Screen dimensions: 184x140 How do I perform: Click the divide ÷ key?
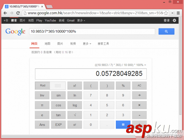pyautogui.click(x=139, y=95)
